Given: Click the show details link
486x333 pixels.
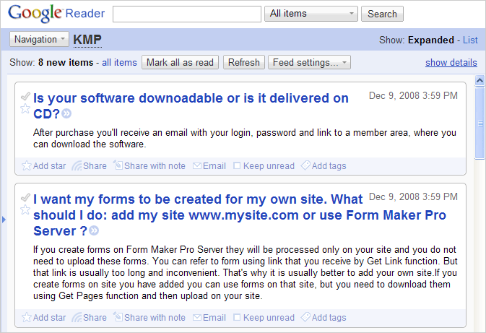Looking at the screenshot, I should click(451, 62).
